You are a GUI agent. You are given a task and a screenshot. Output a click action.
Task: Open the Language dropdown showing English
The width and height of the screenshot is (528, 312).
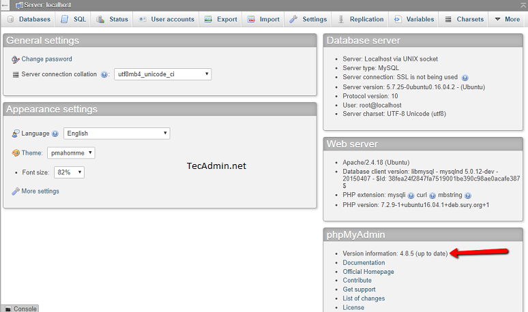coord(117,134)
